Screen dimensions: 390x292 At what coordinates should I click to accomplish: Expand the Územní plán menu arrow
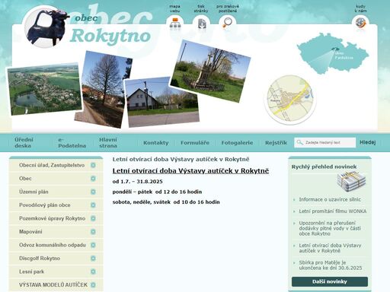[93, 192]
